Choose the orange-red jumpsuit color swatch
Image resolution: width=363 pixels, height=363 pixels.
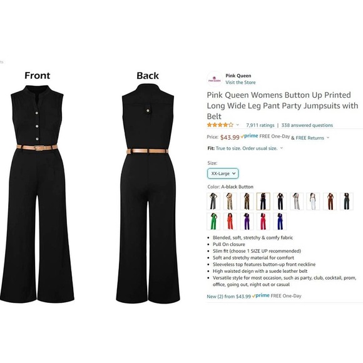click(x=230, y=222)
